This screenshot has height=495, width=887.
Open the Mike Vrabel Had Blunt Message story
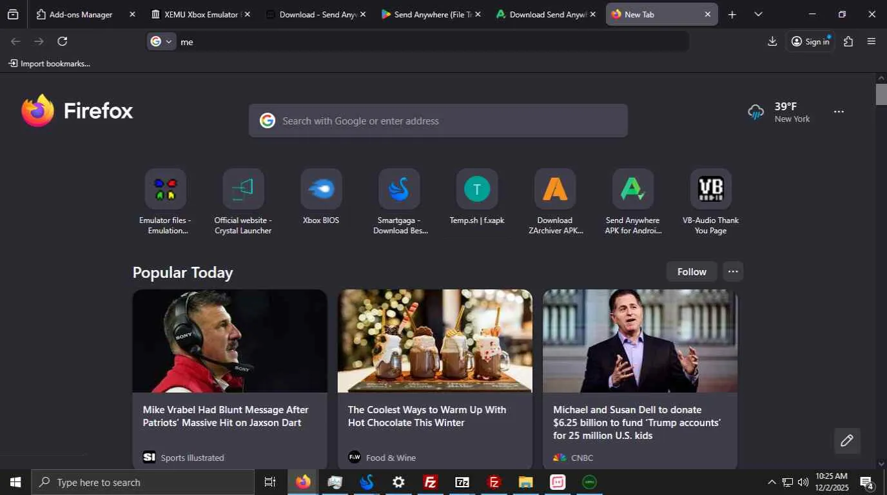(x=226, y=416)
